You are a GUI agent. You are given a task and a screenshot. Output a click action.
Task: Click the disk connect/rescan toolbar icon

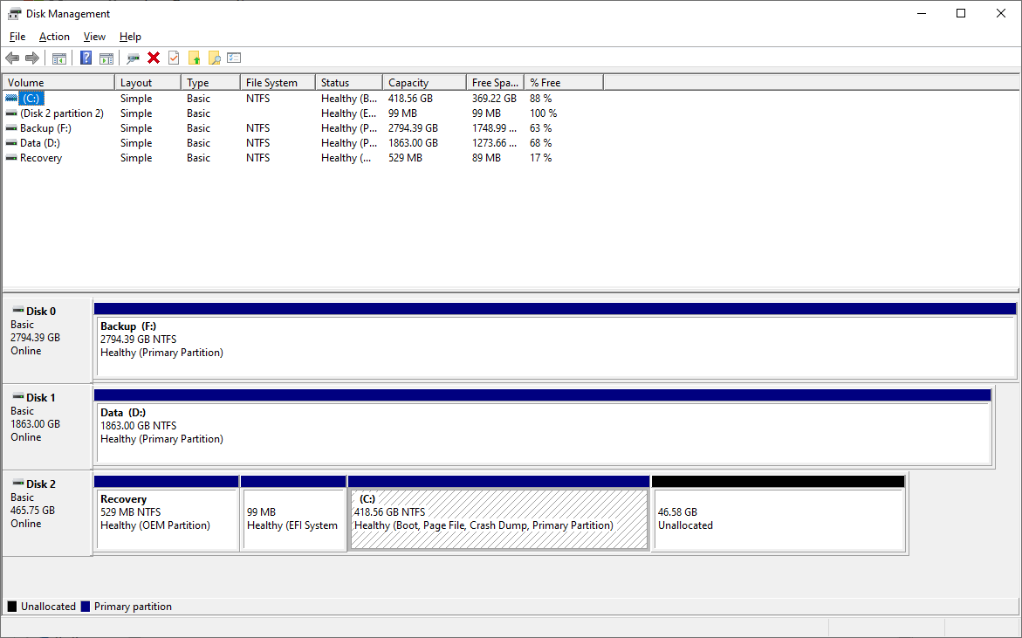(x=133, y=58)
